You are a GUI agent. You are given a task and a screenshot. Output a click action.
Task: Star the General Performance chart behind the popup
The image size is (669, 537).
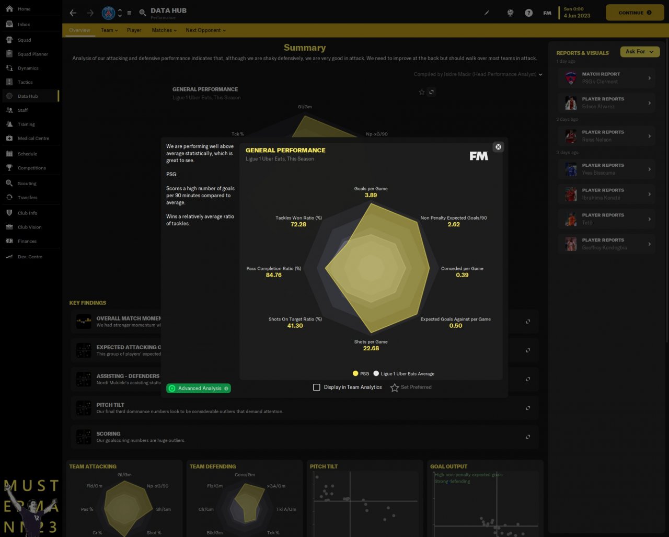tap(422, 92)
